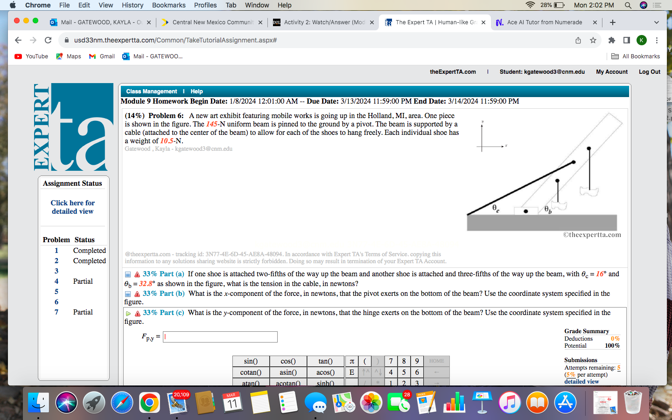This screenshot has width=672, height=420.
Task: Open Maps app in the Dock
Action: [x=343, y=402]
